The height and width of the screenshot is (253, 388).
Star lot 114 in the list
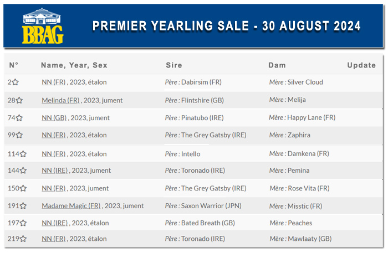23,154
